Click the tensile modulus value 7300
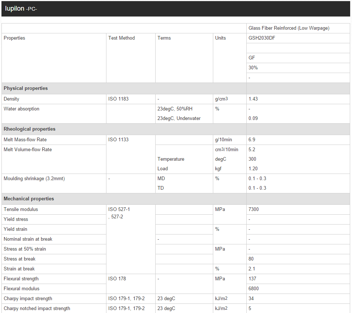 (254, 210)
